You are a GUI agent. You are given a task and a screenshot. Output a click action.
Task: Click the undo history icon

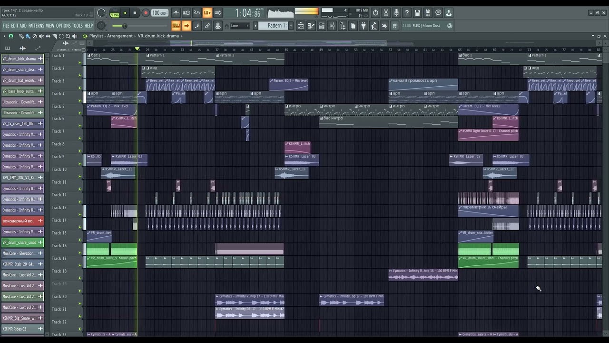coord(375,13)
